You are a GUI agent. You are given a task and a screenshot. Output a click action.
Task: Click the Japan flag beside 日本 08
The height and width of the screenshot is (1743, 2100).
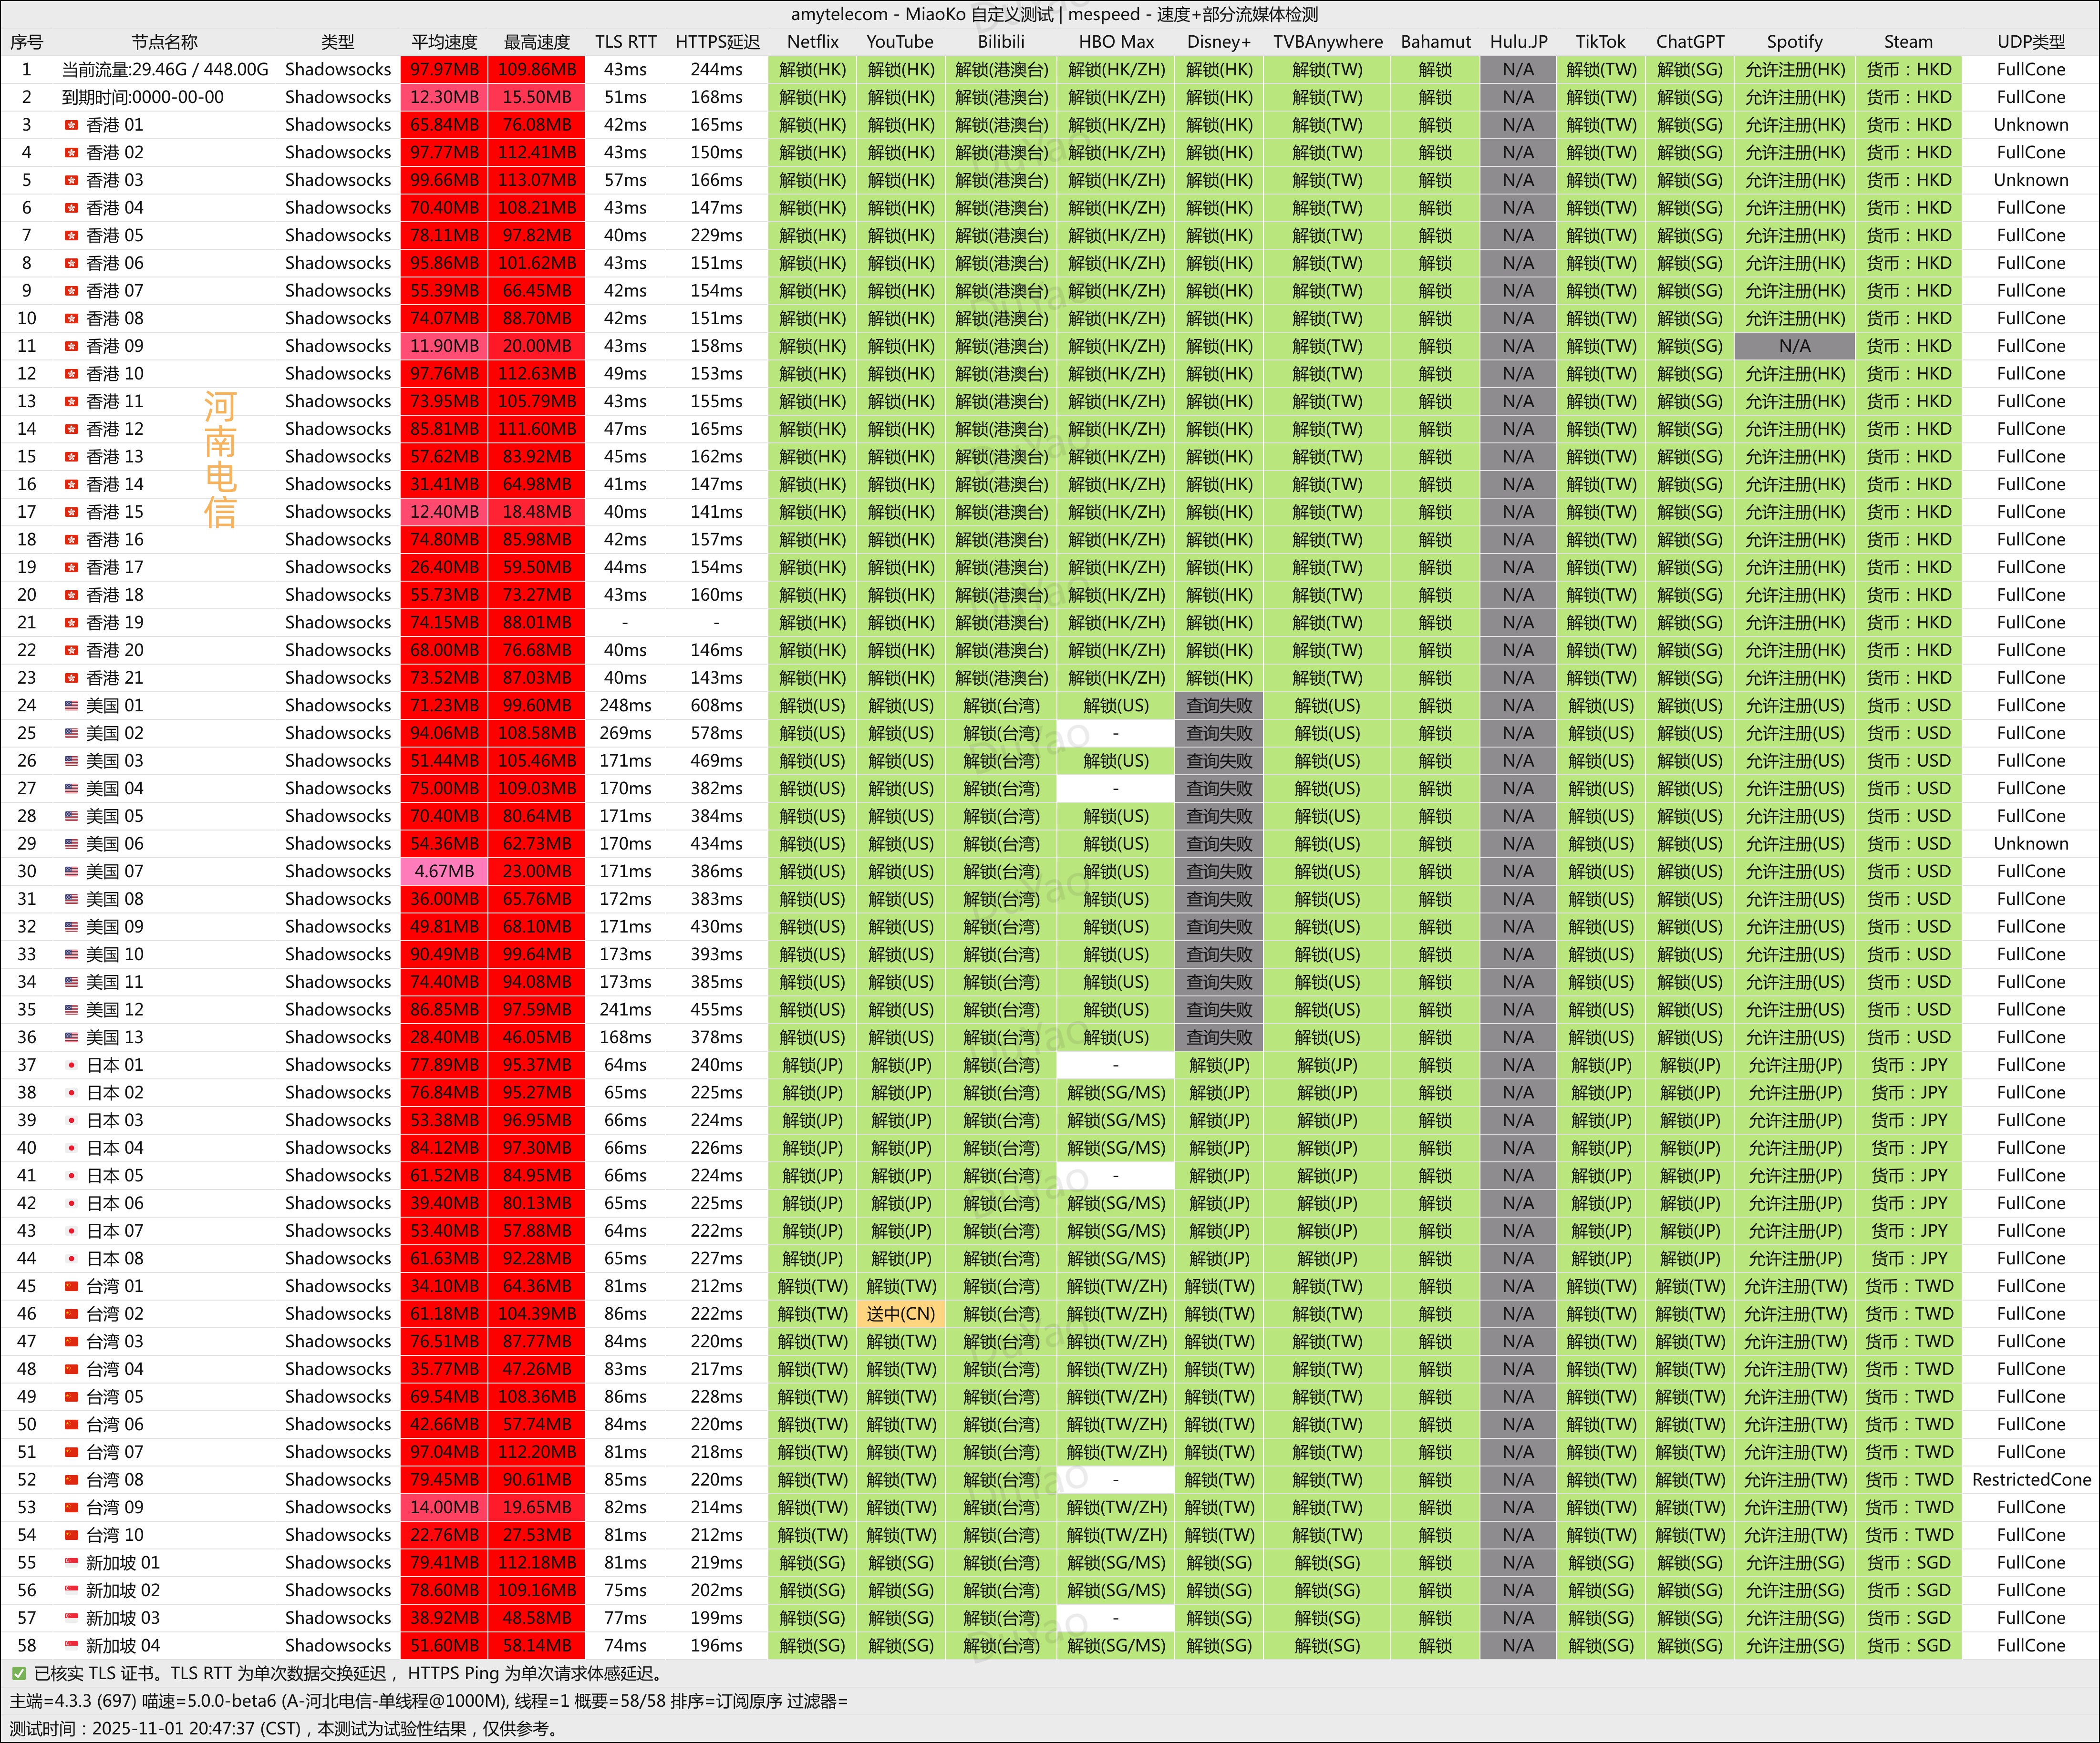point(71,1258)
